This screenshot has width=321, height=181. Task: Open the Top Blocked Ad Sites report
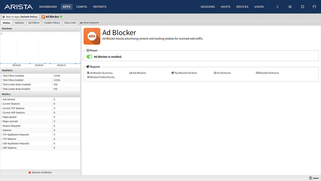click(184, 73)
